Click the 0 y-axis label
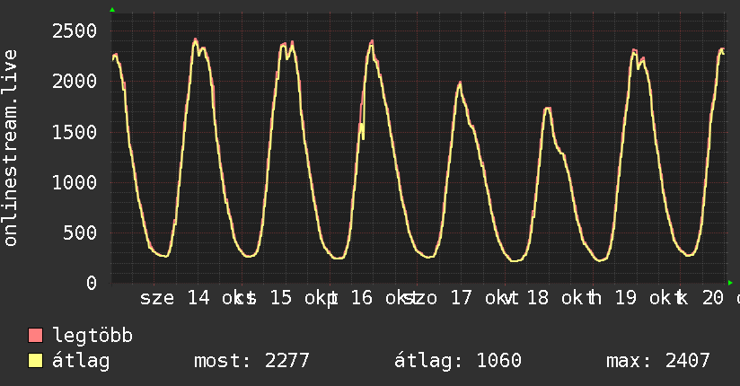Viewport: 740px width, 386px height. [92, 283]
